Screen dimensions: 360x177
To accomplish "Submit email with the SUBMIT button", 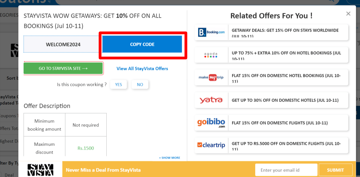I will [x=335, y=170].
